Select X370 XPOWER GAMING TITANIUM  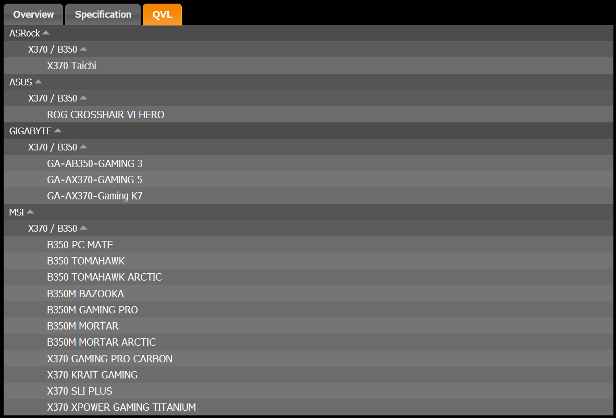[x=309, y=408]
